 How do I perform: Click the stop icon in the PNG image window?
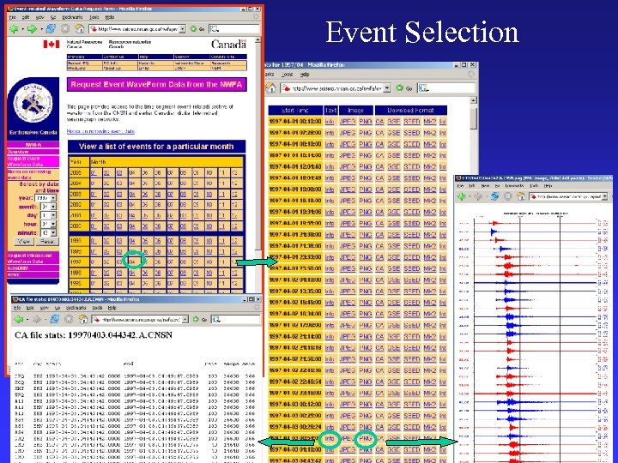tap(508, 196)
